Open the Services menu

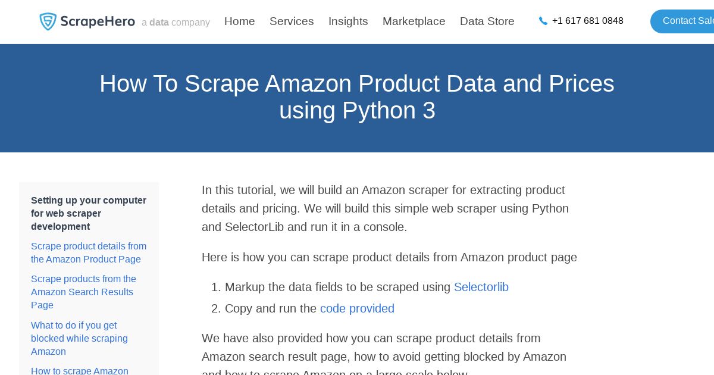coord(292,21)
